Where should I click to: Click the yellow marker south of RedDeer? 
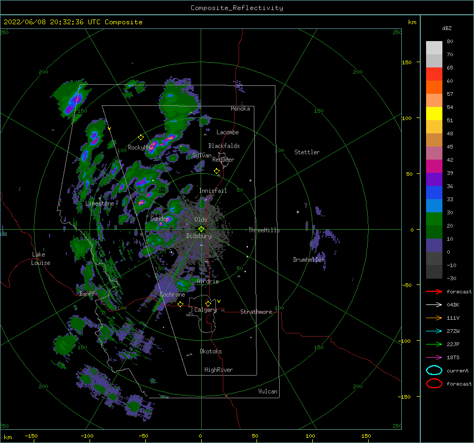(217, 171)
